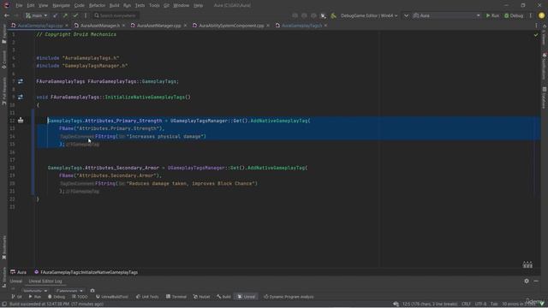Click the FAuraGameplayTags::InitializeNativeGameplayTags breadcrumb
The image size is (548, 308).
coord(86,272)
